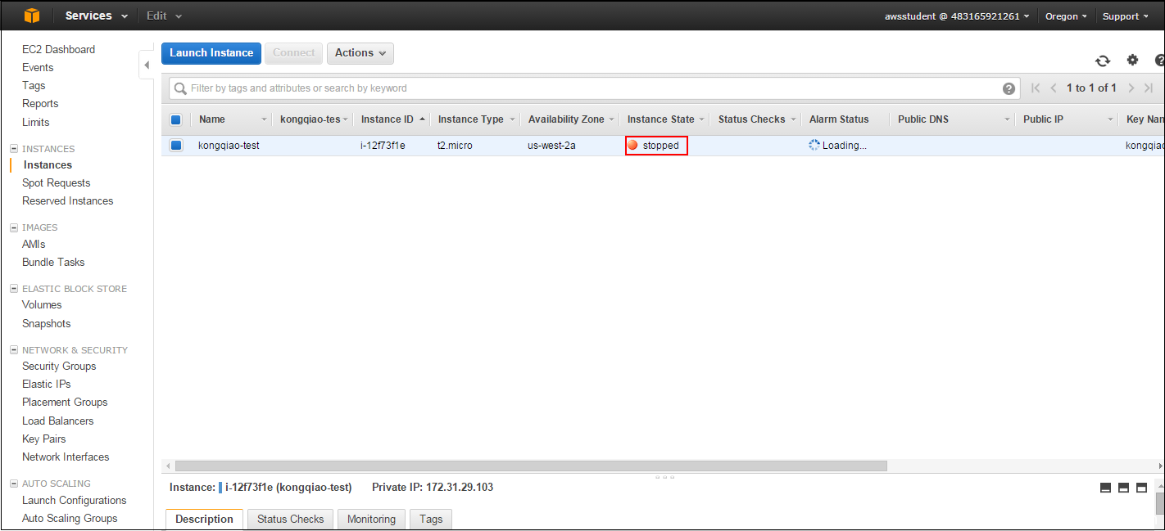Minimize the details pane with the first layout icon
Image resolution: width=1165 pixels, height=531 pixels.
[x=1105, y=488]
